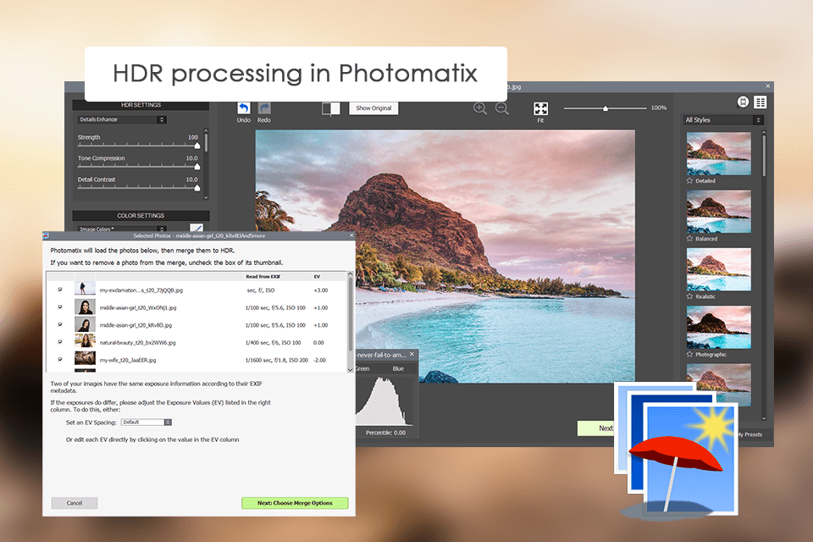Image resolution: width=813 pixels, height=542 pixels.
Task: Select the Photographic preset thumbnail
Action: click(x=719, y=327)
